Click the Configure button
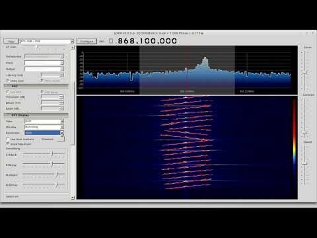 (x=87, y=41)
